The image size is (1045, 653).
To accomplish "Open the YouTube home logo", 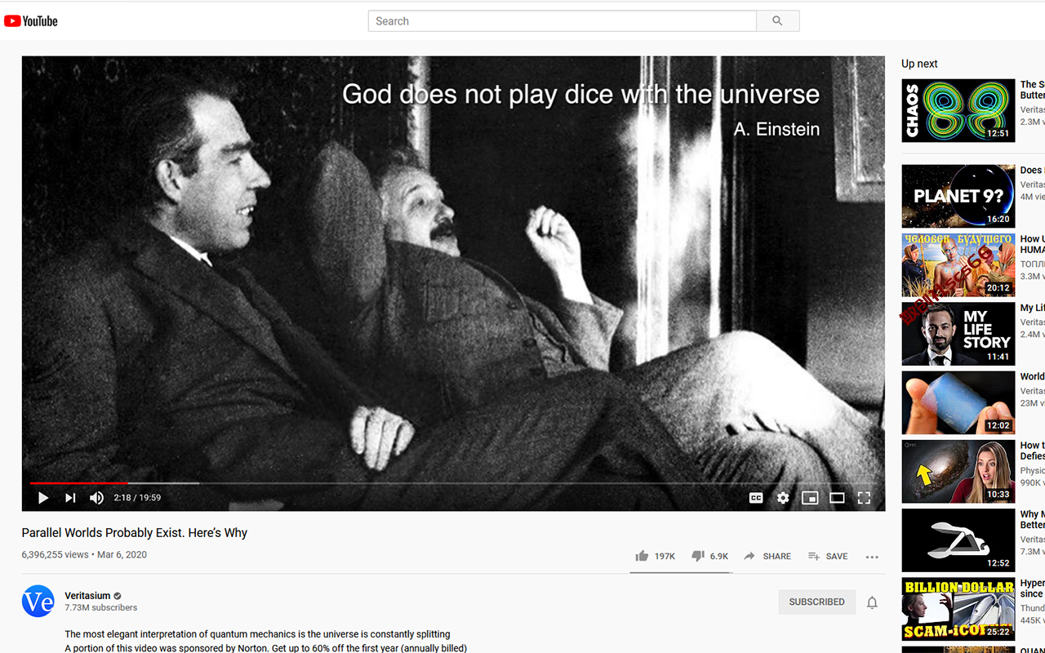I will (31, 21).
